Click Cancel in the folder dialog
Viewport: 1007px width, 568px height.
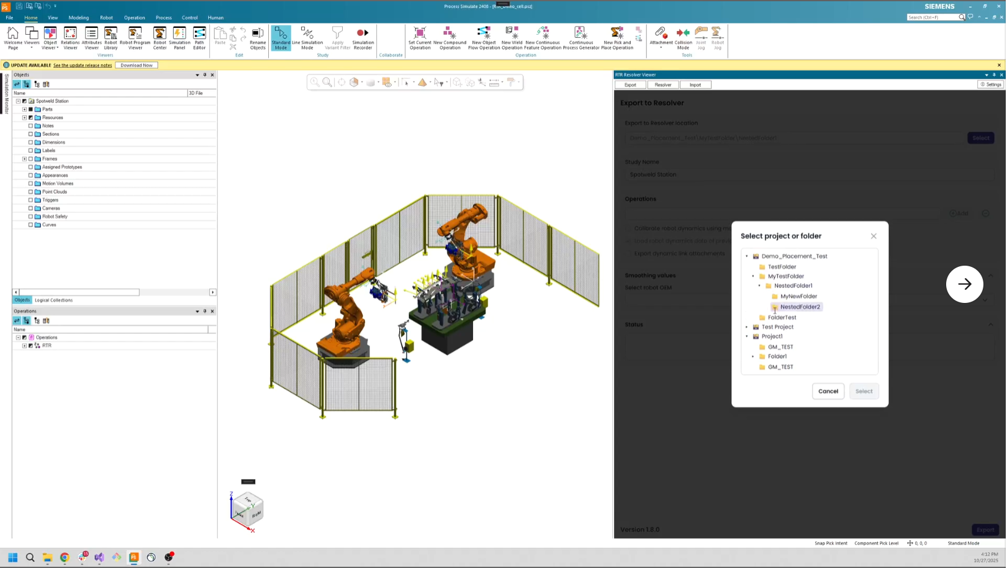point(828,391)
